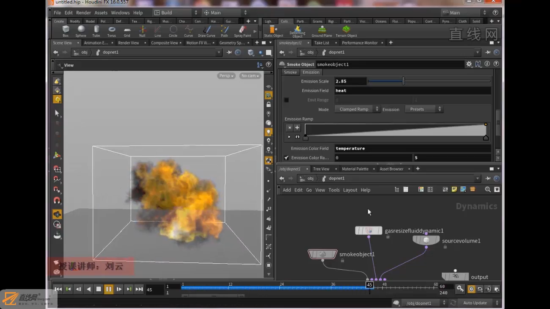Screen dimensions: 550x309
Task: Toggle the Emit Range checkbox
Action: (286, 100)
